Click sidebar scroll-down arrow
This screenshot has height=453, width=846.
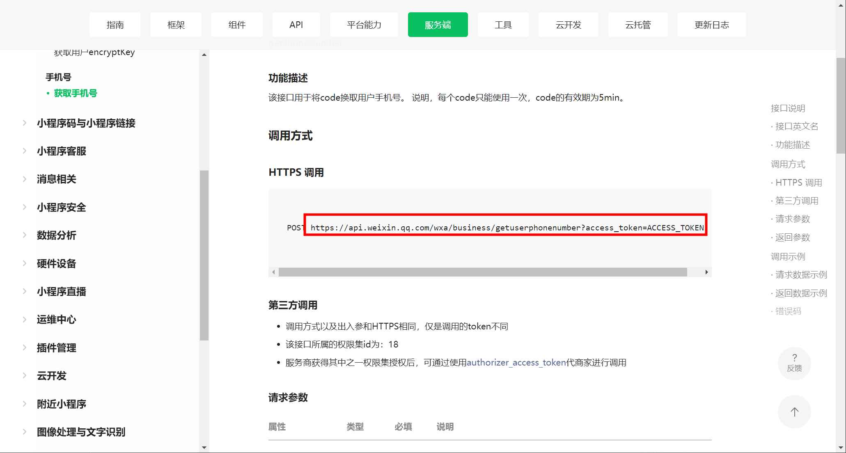point(204,447)
